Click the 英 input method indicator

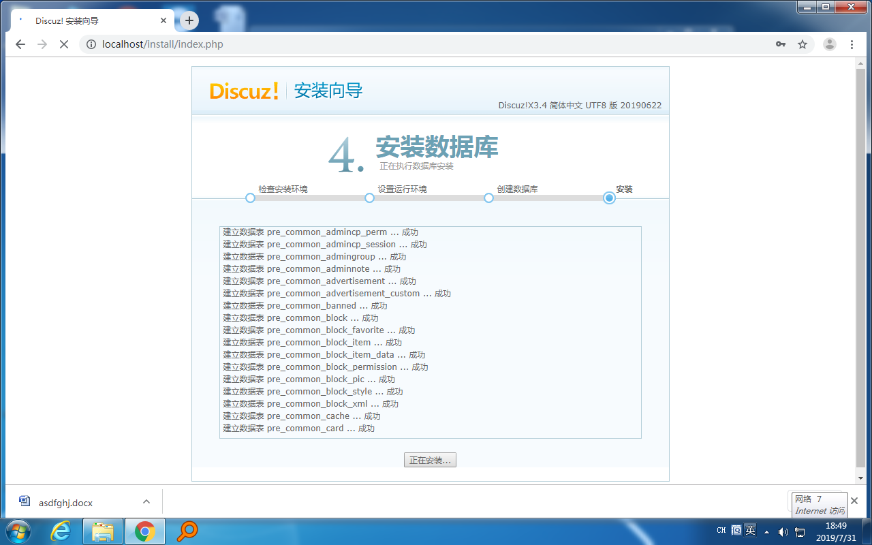click(750, 530)
